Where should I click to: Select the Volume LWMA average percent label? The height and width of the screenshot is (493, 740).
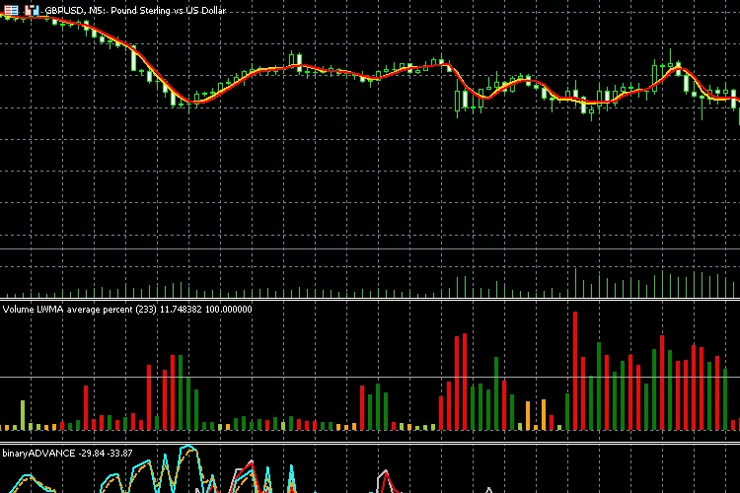click(x=126, y=310)
